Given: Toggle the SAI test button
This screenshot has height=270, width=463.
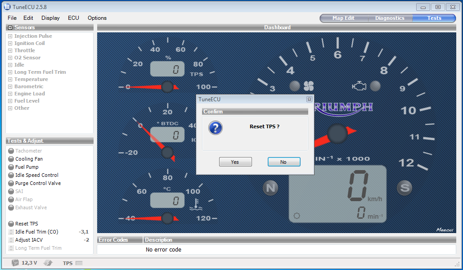Looking at the screenshot, I should coord(11,191).
